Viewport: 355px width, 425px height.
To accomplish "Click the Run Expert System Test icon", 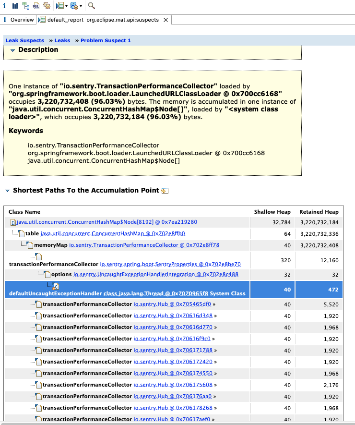I will (60, 6).
